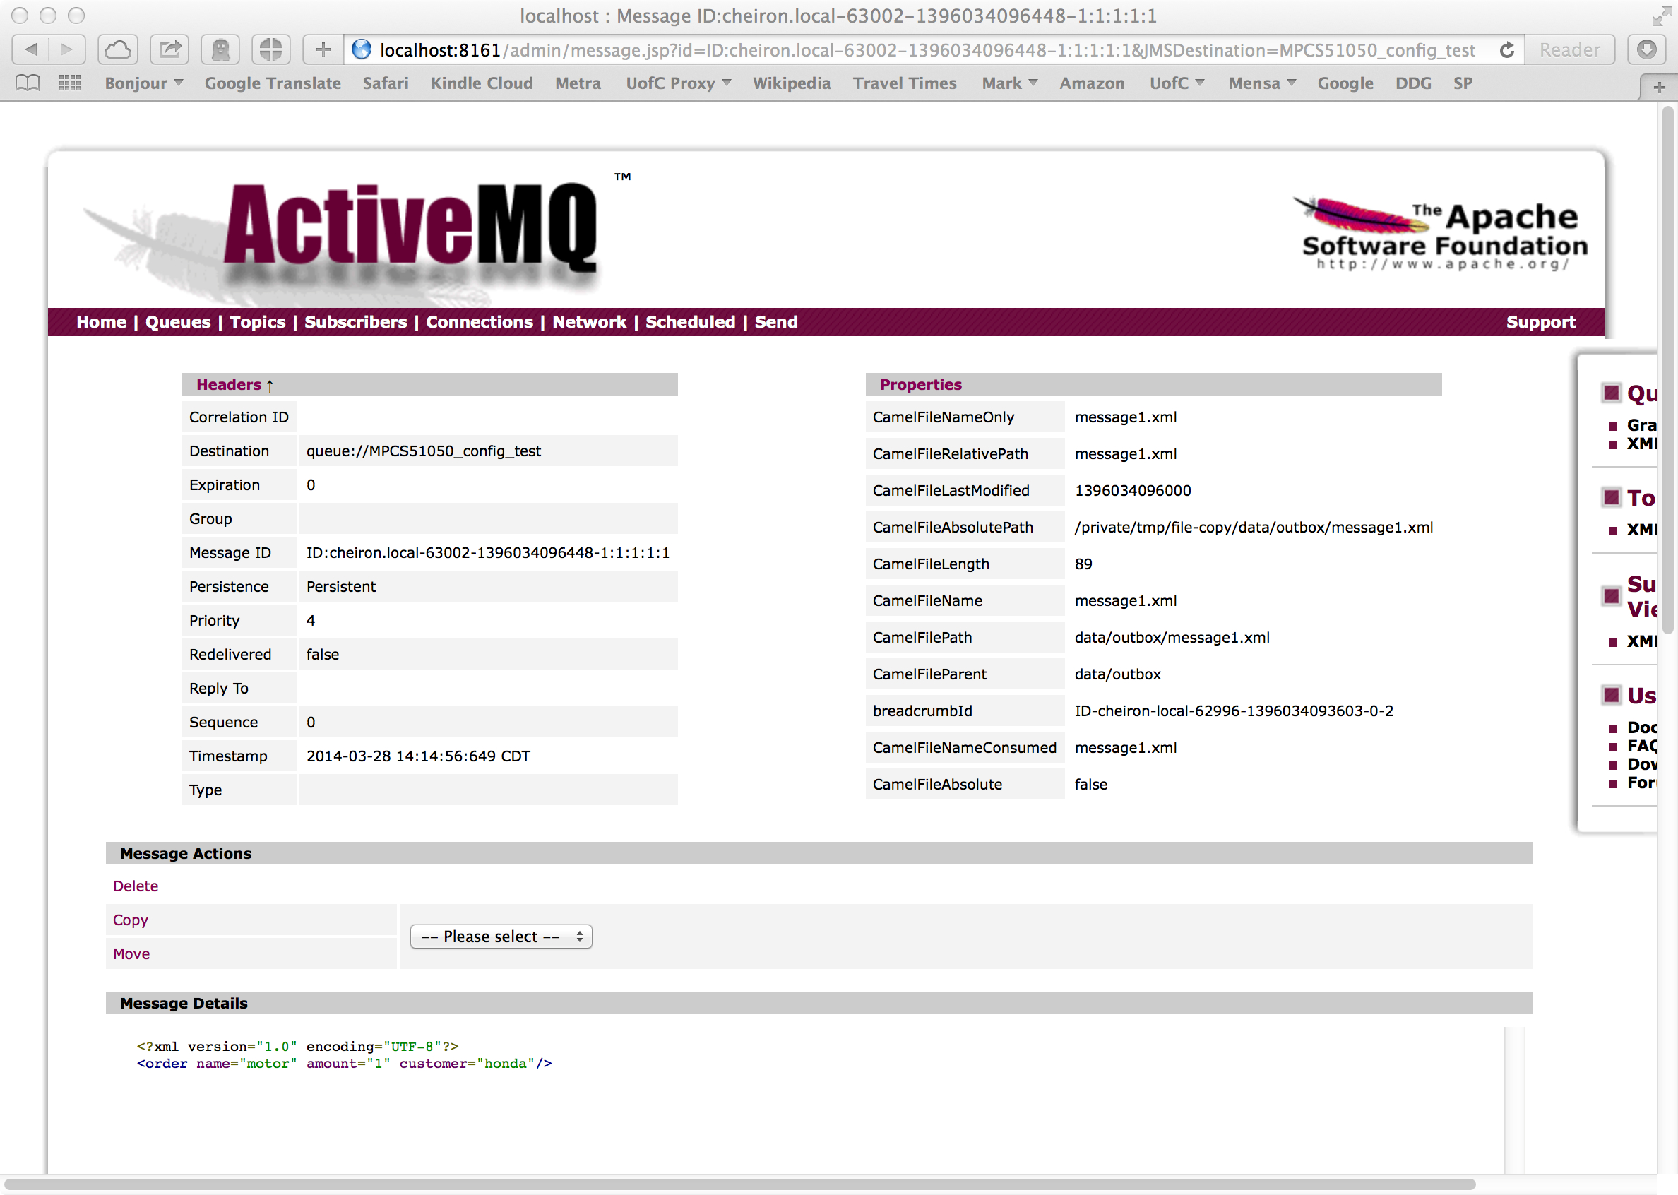The width and height of the screenshot is (1678, 1195).
Task: Delete this message via Delete link
Action: click(x=136, y=886)
